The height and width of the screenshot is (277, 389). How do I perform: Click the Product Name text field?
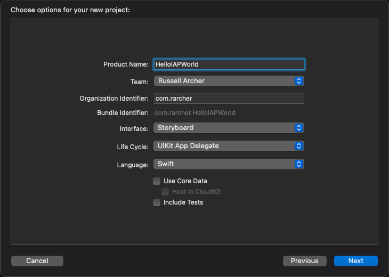coord(229,64)
